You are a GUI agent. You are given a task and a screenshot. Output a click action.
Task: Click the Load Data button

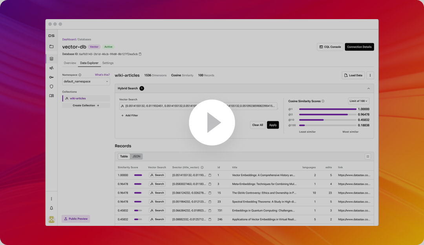pyautogui.click(x=353, y=76)
